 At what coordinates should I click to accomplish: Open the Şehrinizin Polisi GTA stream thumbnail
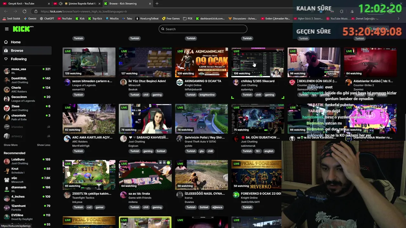point(201,119)
